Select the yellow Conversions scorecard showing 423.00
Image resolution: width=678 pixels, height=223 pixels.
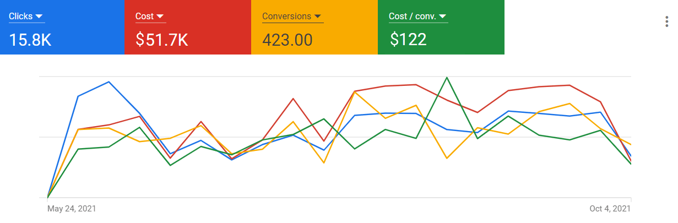314,27
